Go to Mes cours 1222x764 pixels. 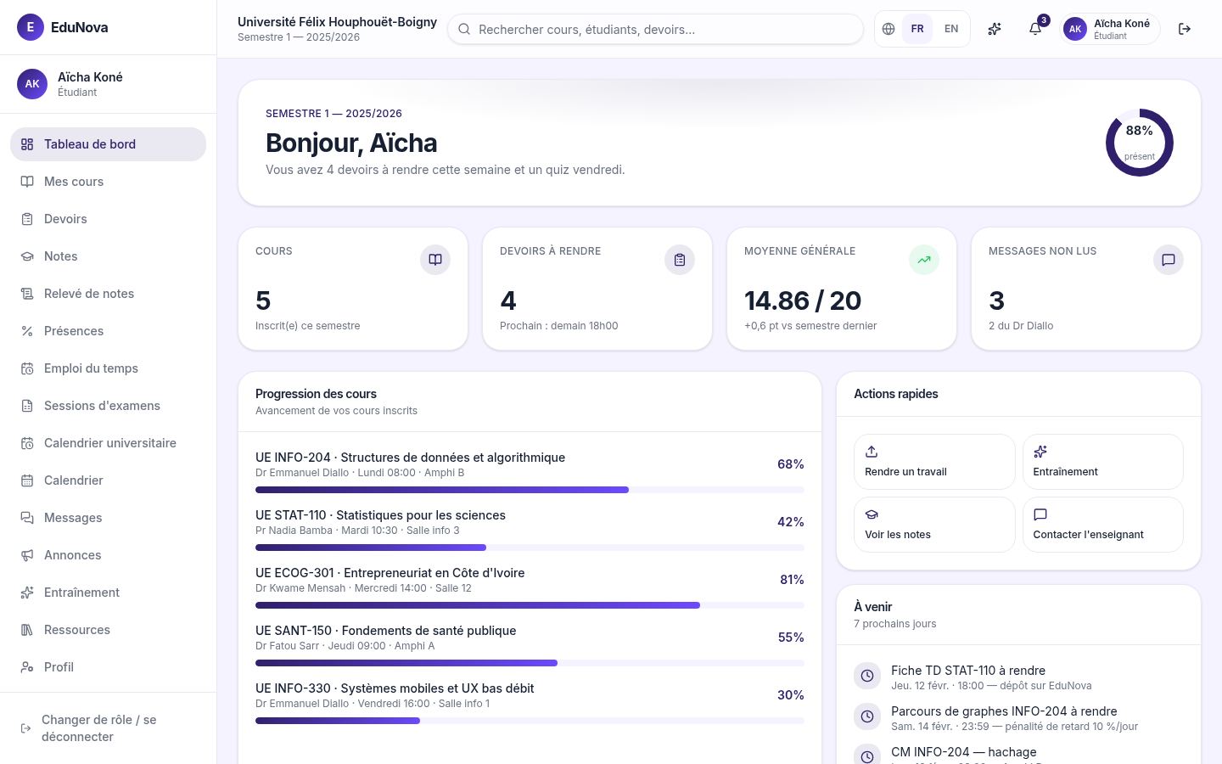(x=108, y=182)
